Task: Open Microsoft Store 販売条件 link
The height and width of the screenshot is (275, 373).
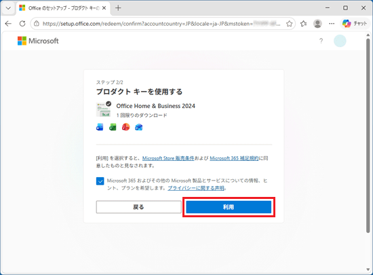Action: point(168,158)
